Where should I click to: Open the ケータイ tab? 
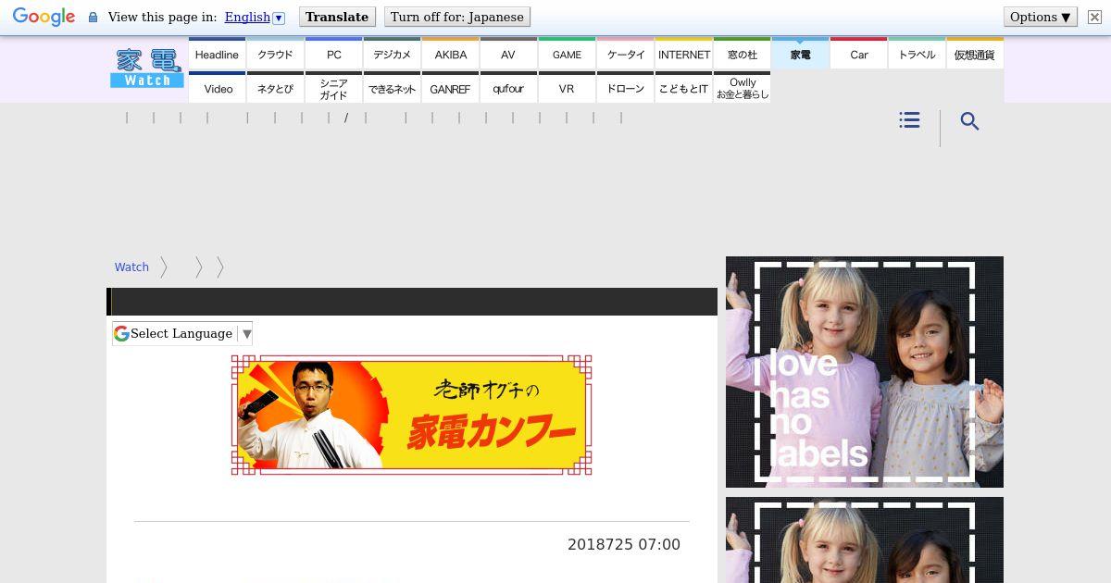click(x=625, y=54)
